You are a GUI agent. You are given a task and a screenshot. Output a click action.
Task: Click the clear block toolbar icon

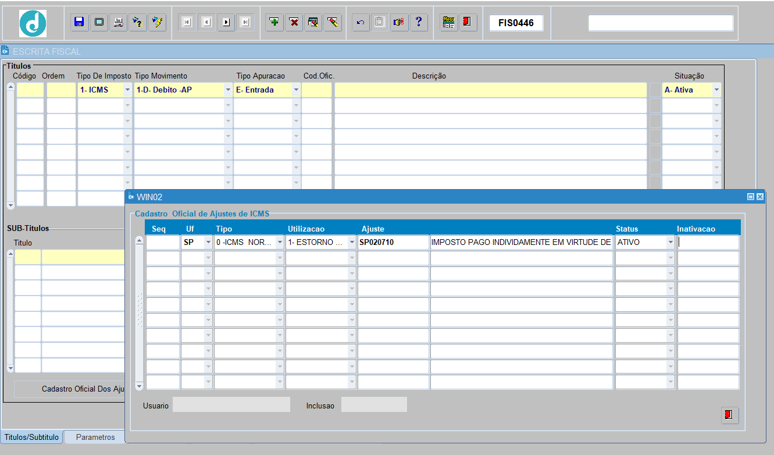[313, 23]
